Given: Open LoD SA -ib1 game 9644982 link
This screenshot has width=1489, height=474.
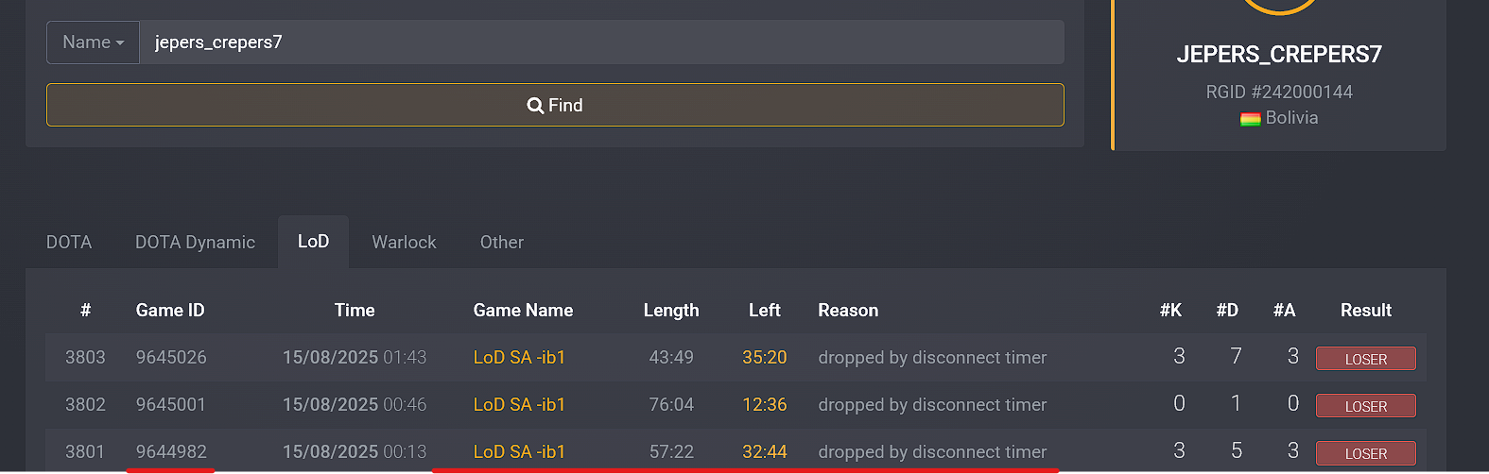Looking at the screenshot, I should pyautogui.click(x=519, y=452).
